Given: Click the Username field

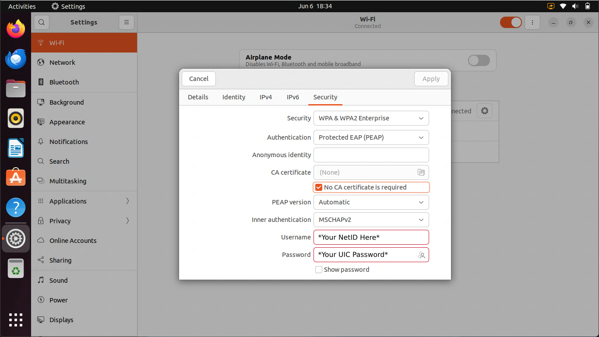Looking at the screenshot, I should tap(371, 237).
